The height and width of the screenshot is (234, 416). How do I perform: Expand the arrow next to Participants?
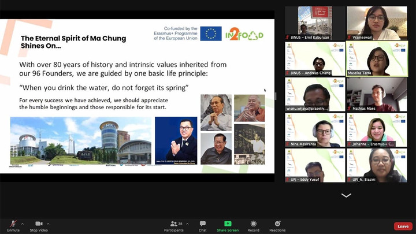tap(186, 224)
